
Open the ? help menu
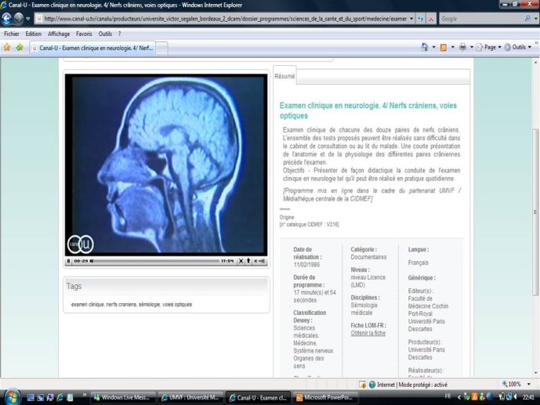119,34
